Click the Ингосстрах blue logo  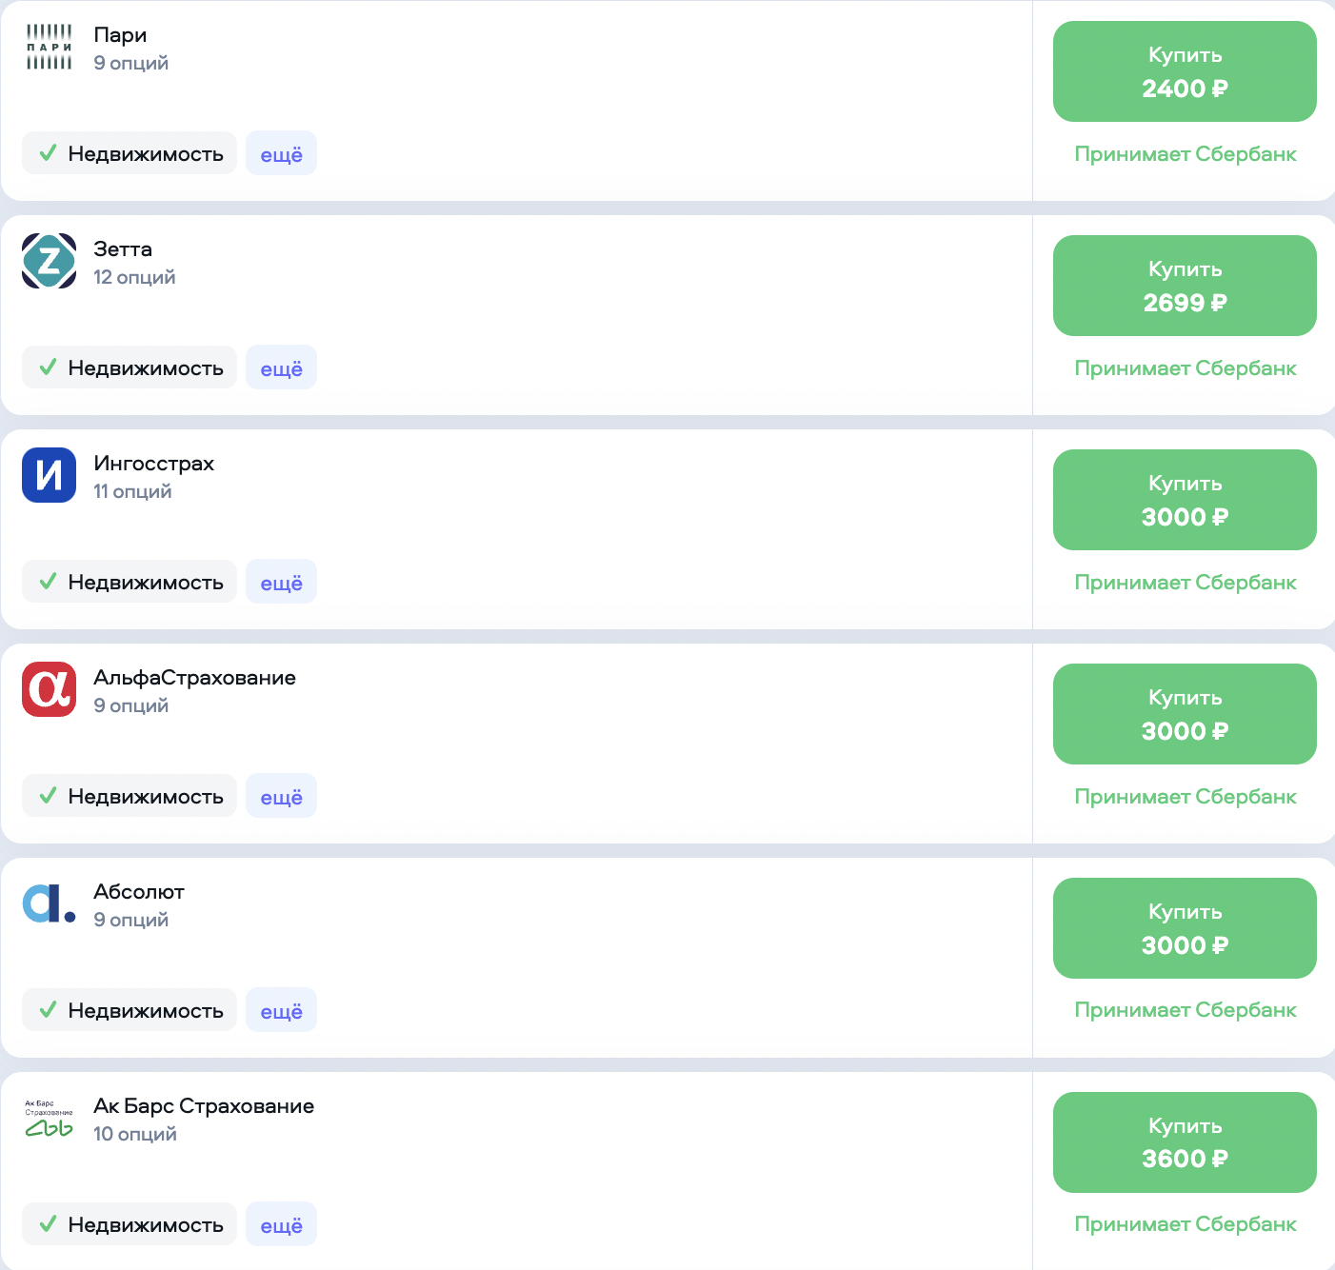click(49, 475)
